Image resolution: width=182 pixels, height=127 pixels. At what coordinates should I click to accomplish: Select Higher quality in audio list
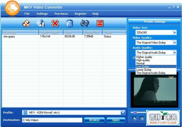click(156, 57)
